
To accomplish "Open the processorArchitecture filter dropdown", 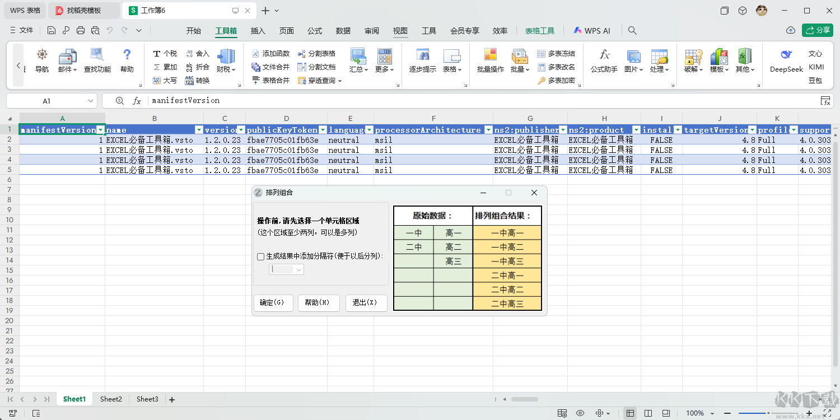I will 488,130.
